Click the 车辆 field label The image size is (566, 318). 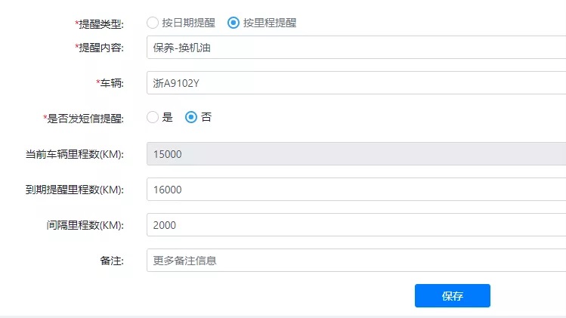point(111,83)
